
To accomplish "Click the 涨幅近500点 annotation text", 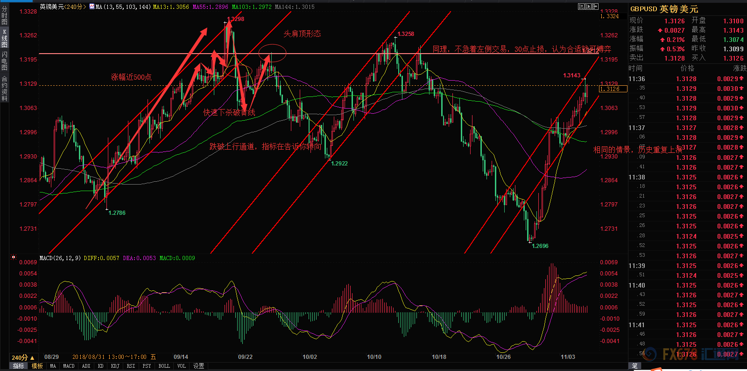I will [131, 77].
